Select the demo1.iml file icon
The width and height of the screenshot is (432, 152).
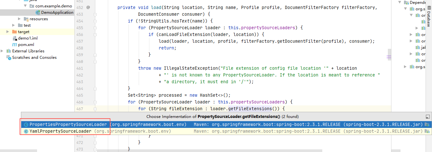coord(14,38)
